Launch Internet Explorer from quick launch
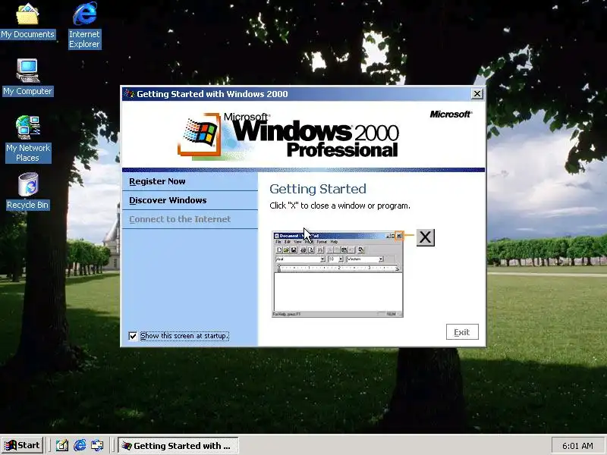The width and height of the screenshot is (607, 455). pyautogui.click(x=80, y=446)
